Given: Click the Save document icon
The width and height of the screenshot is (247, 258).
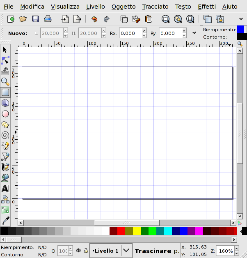Looking at the screenshot, I should (35, 19).
